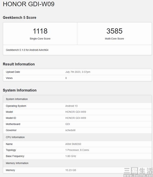Select the 1.80 GHz value
Viewport: 153px width, 177px height.
click(71, 156)
